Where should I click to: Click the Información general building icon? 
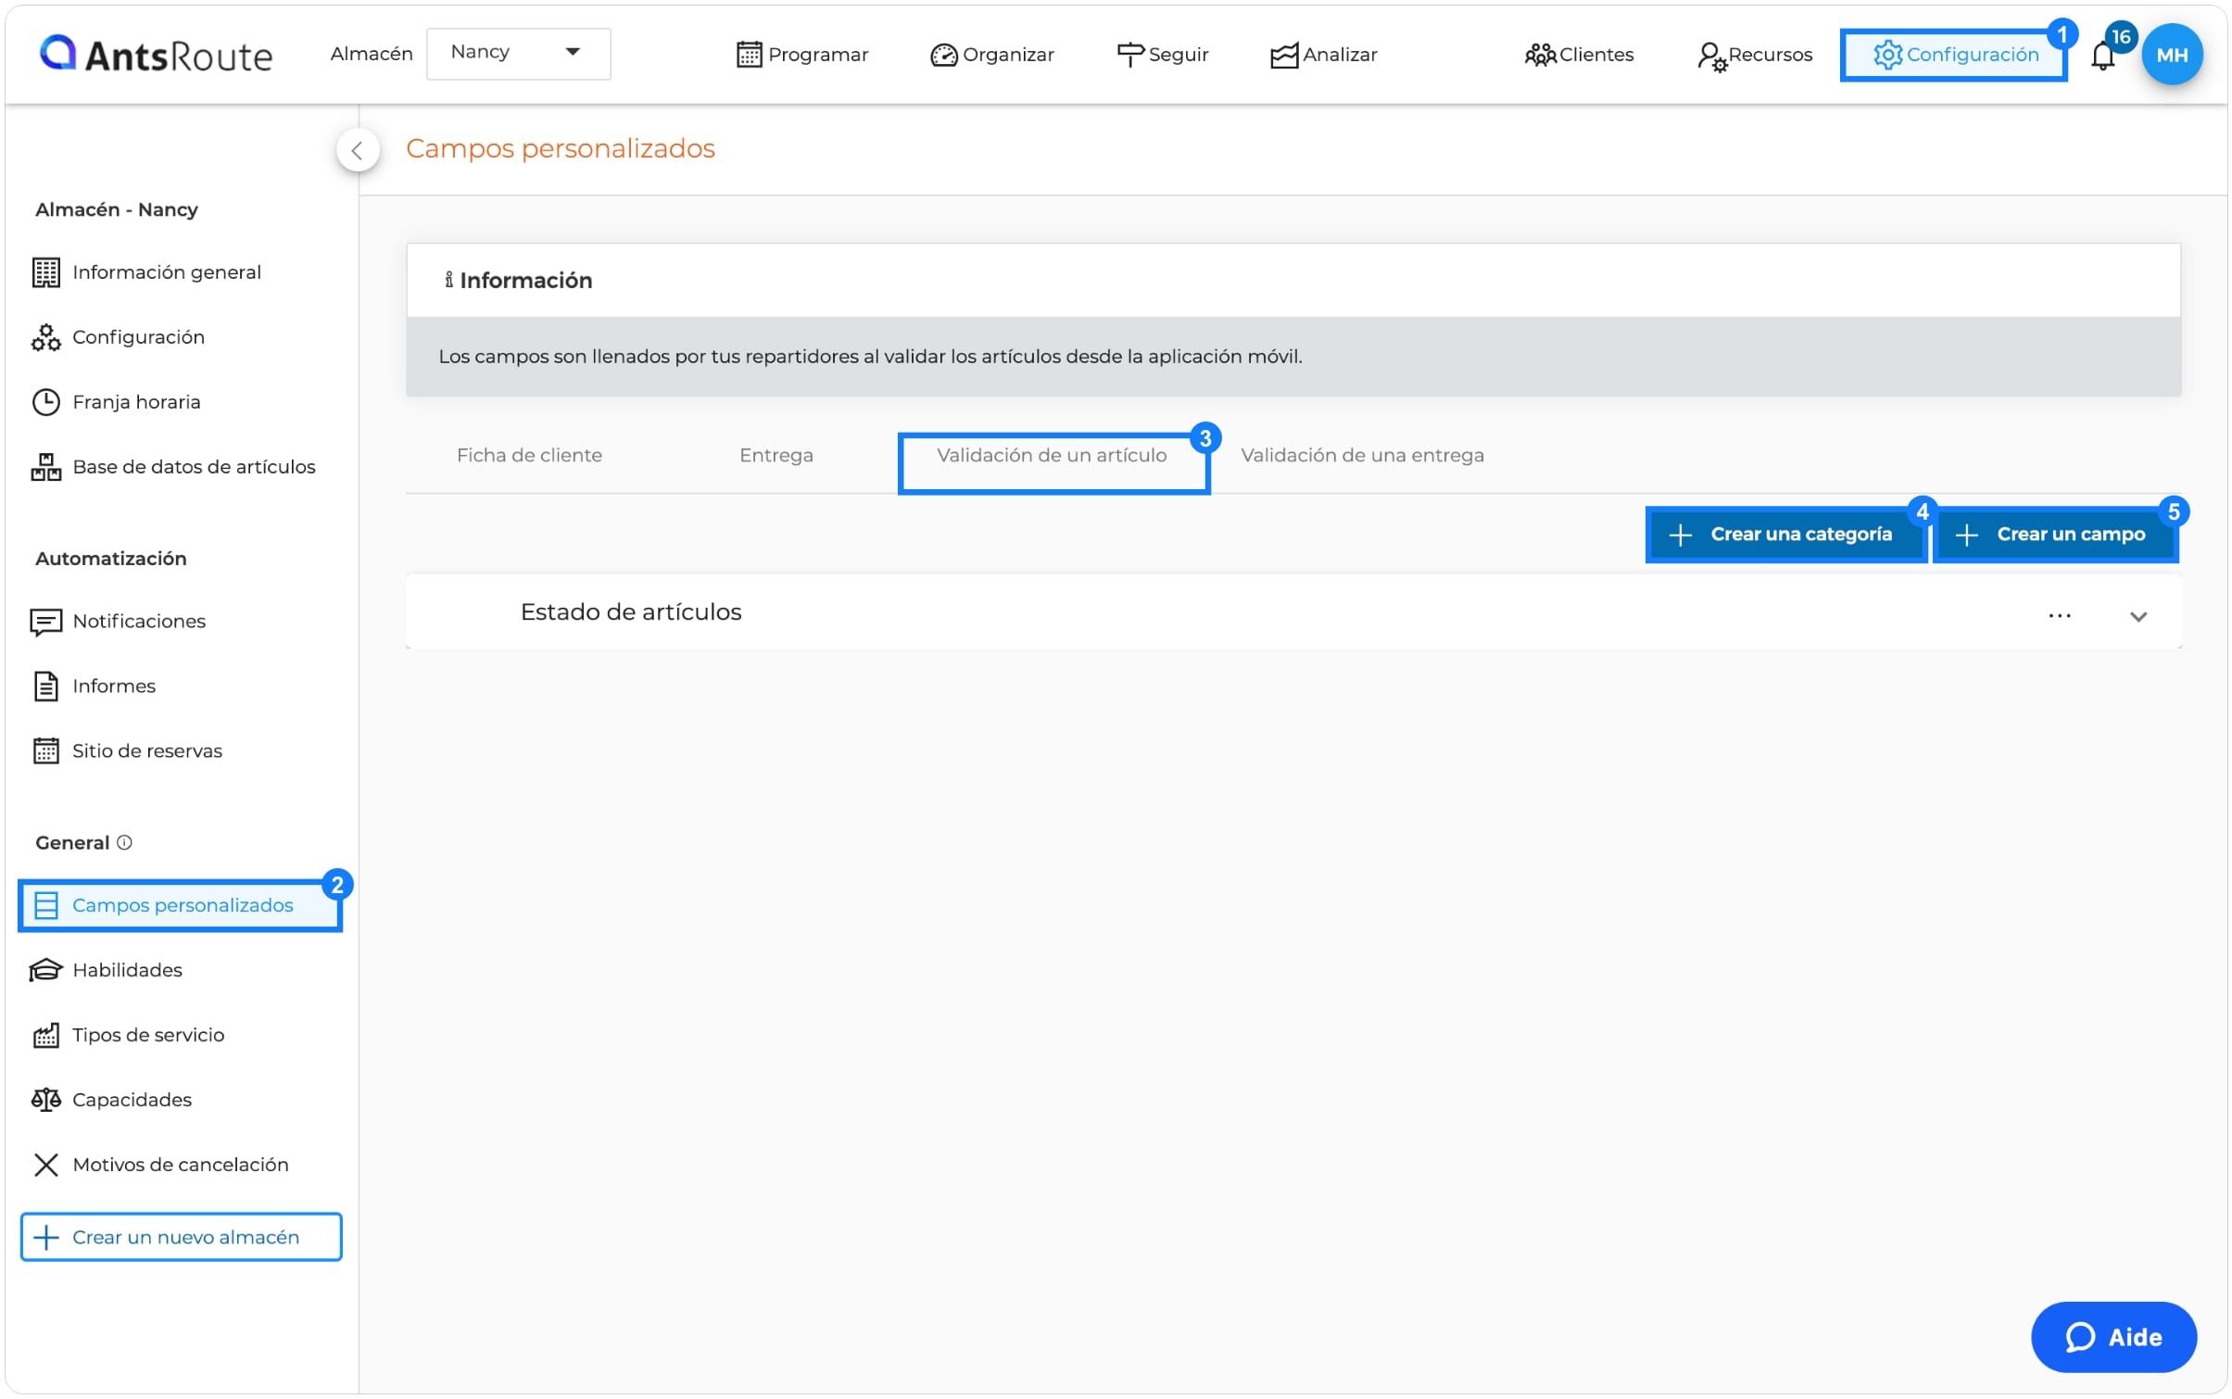click(x=45, y=272)
